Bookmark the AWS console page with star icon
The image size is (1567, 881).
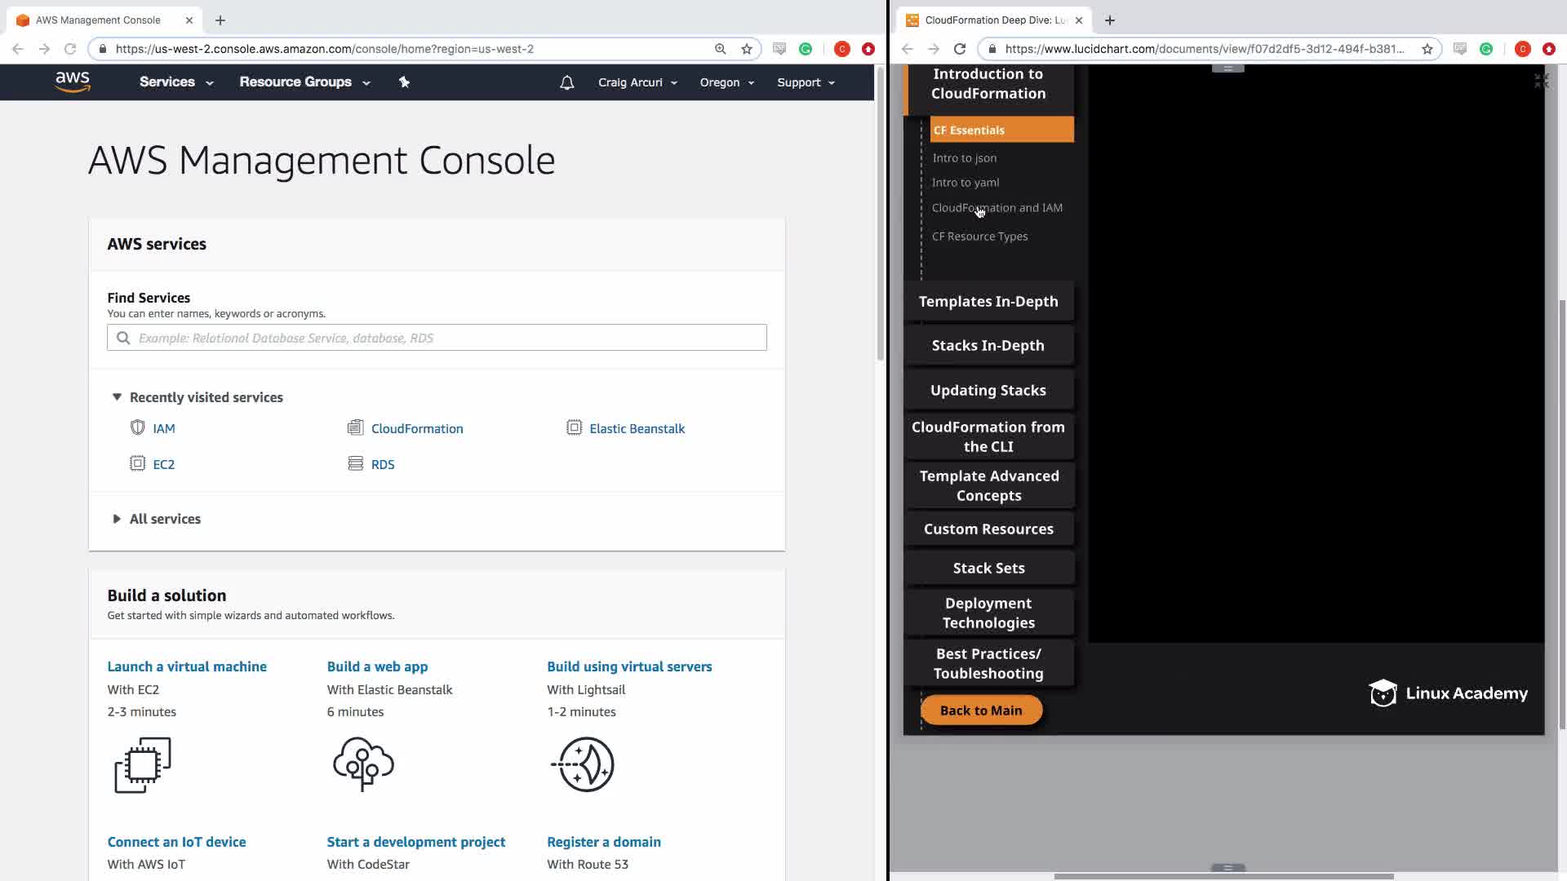point(746,49)
